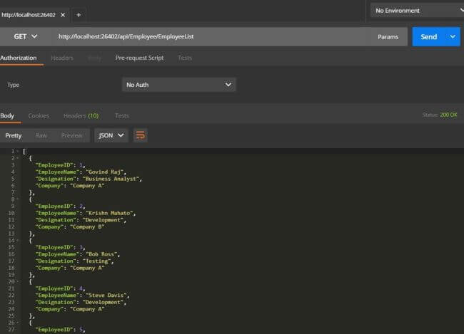Screen dimensions: 464x334
Task: Open a new request tab with plus
Action: (x=79, y=15)
